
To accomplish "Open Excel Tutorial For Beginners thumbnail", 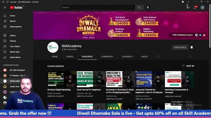I will click(x=91, y=79).
